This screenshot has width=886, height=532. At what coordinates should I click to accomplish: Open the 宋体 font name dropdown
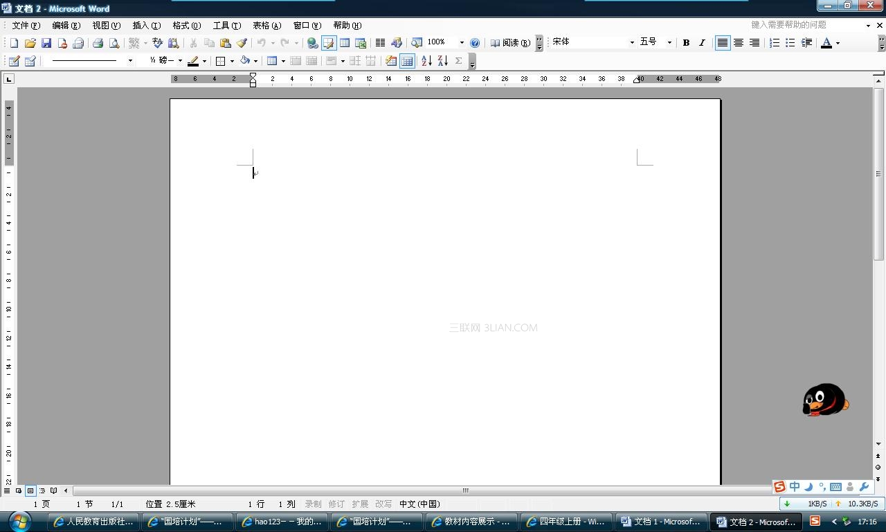(x=631, y=43)
